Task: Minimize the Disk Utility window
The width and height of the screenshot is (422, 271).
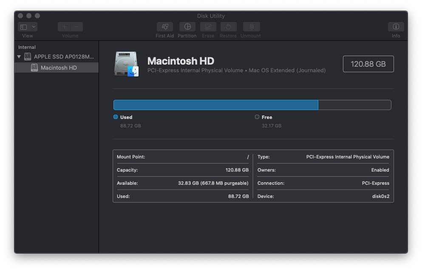Action: click(x=29, y=16)
